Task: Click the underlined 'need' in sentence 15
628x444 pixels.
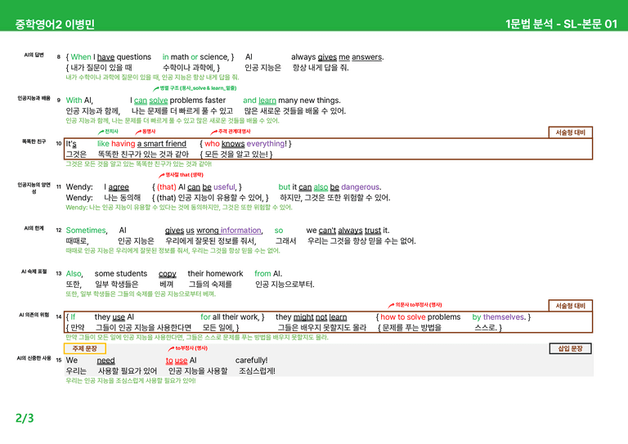Action: point(105,361)
